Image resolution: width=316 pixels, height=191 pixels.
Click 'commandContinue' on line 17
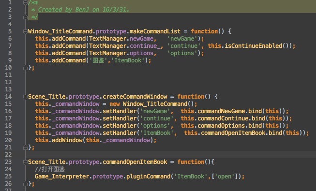coord(223,118)
